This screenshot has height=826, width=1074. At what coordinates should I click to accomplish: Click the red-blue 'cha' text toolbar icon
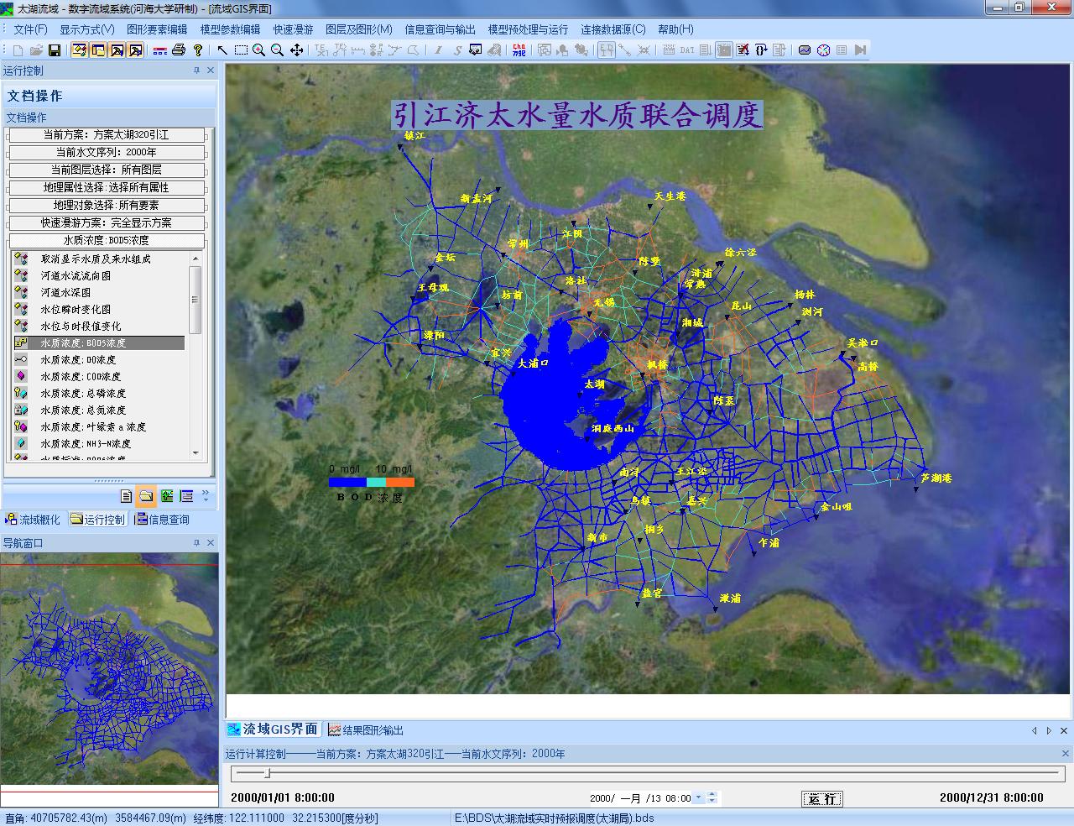pos(519,50)
